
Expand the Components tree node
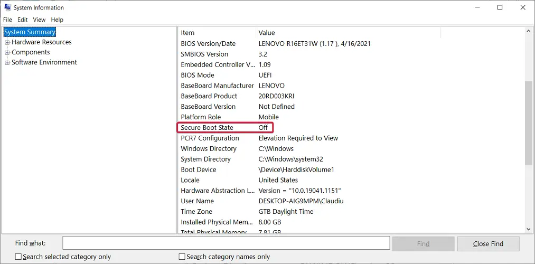tap(7, 52)
